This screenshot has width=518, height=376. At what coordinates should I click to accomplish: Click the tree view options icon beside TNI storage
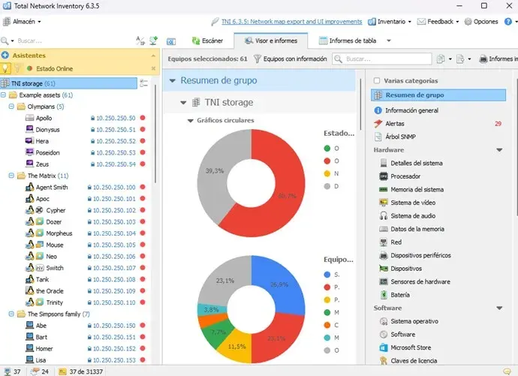click(143, 83)
